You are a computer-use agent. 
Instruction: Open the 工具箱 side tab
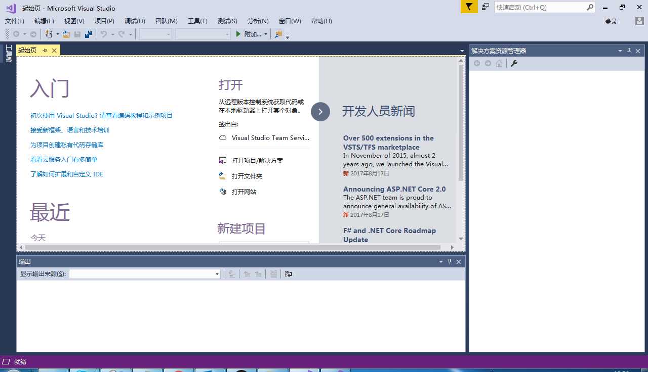click(x=8, y=54)
